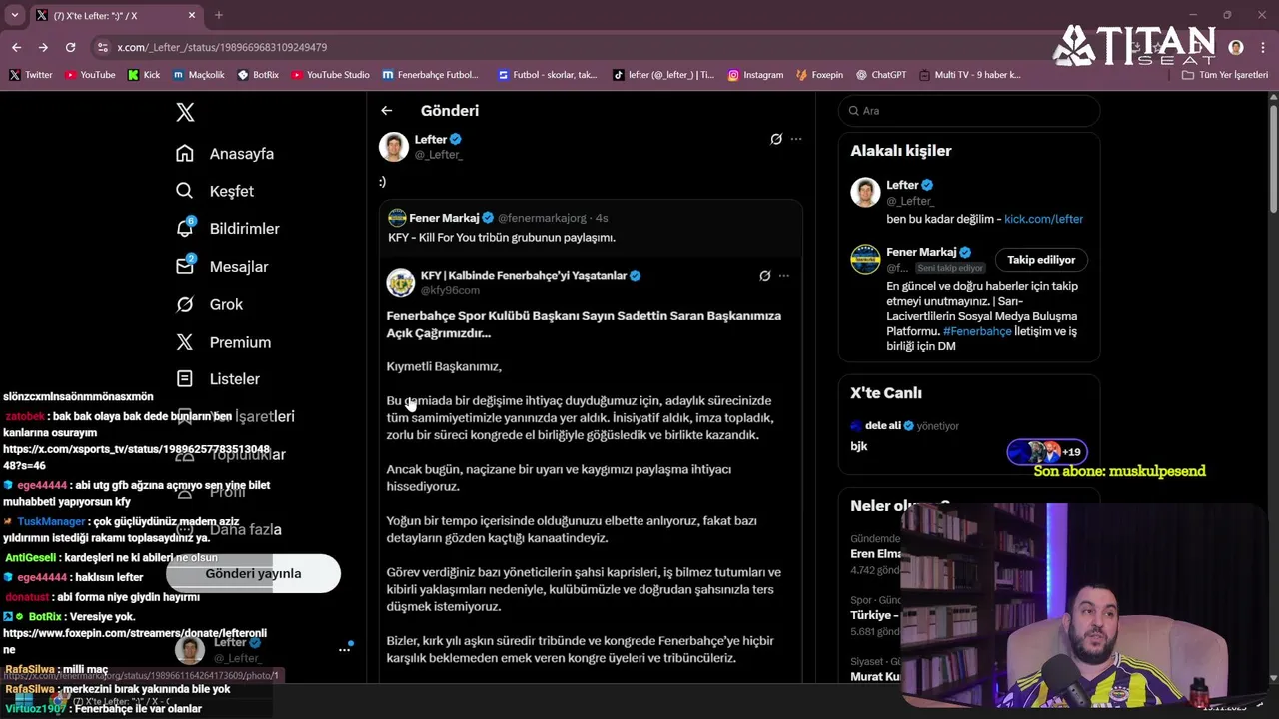This screenshot has height=719, width=1279.
Task: Open new browser tab
Action: 218,15
